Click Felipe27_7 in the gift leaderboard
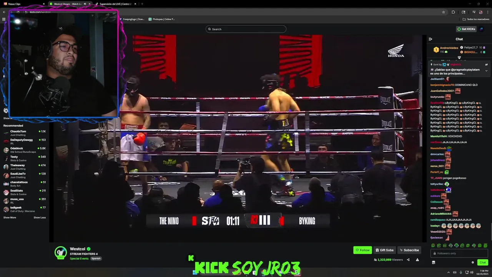 click(471, 48)
